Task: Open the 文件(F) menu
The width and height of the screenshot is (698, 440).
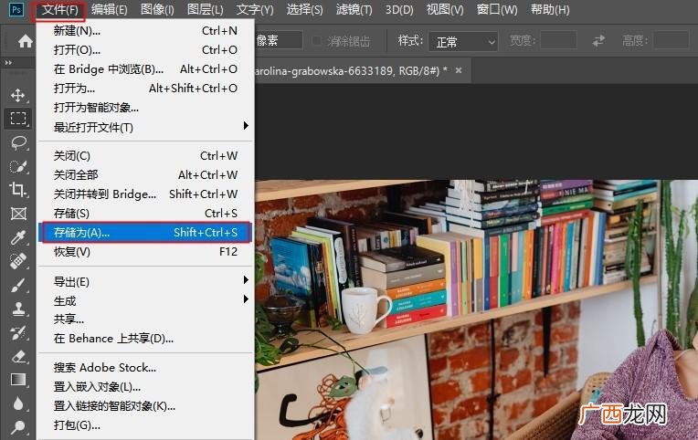Action: tap(59, 9)
